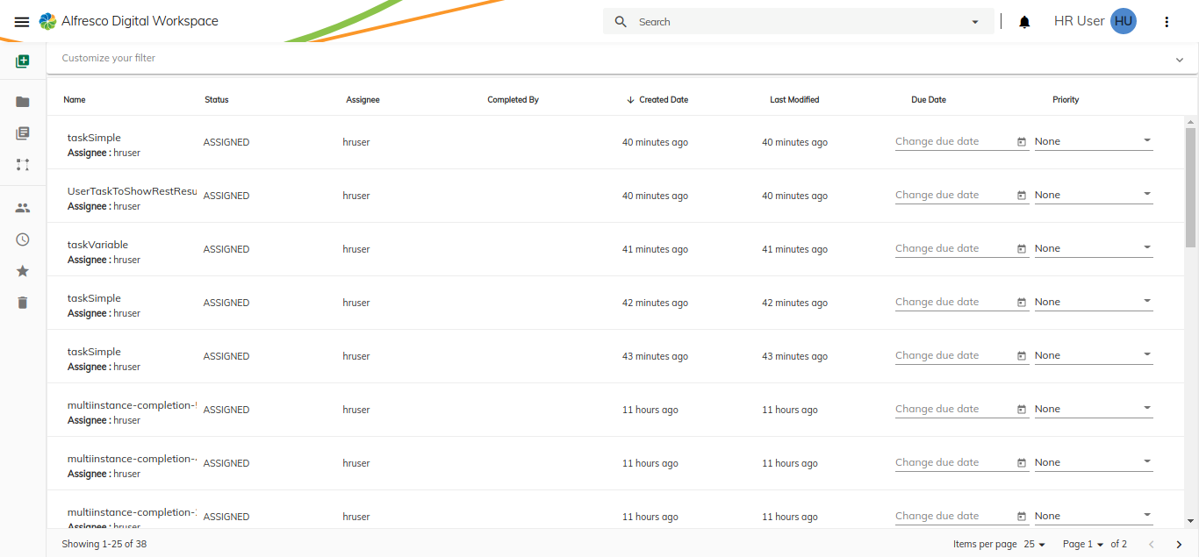Open Favorites star icon in sidebar
Image resolution: width=1199 pixels, height=557 pixels.
point(23,271)
